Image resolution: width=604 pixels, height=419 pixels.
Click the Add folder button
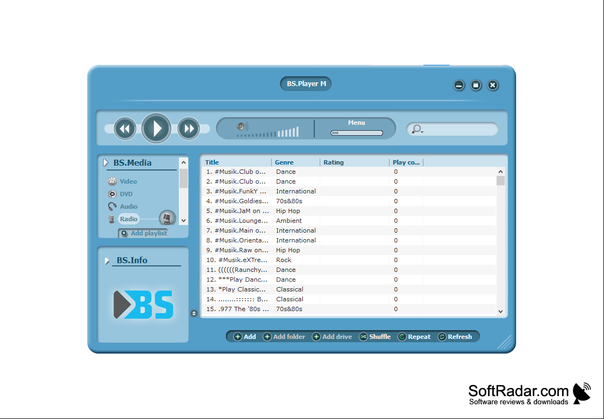[284, 337]
